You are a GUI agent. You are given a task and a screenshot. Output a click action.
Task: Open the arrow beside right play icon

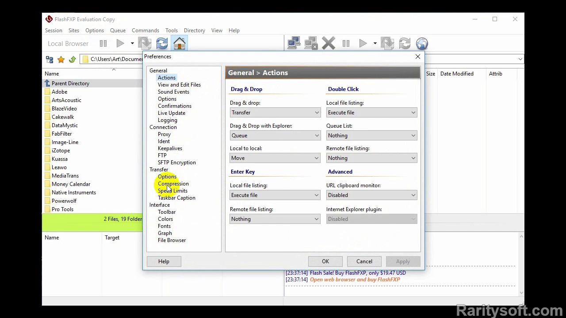point(375,43)
